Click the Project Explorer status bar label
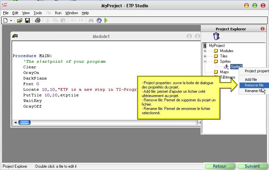The image size is (269, 170). [x=15, y=166]
